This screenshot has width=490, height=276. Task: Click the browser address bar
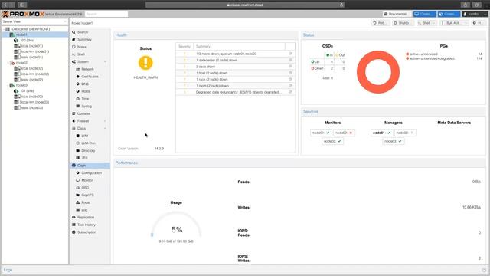tap(245, 5)
